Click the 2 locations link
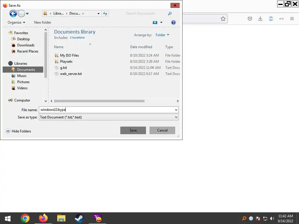 (77, 38)
